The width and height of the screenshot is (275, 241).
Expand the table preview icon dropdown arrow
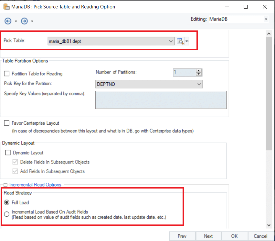click(186, 41)
